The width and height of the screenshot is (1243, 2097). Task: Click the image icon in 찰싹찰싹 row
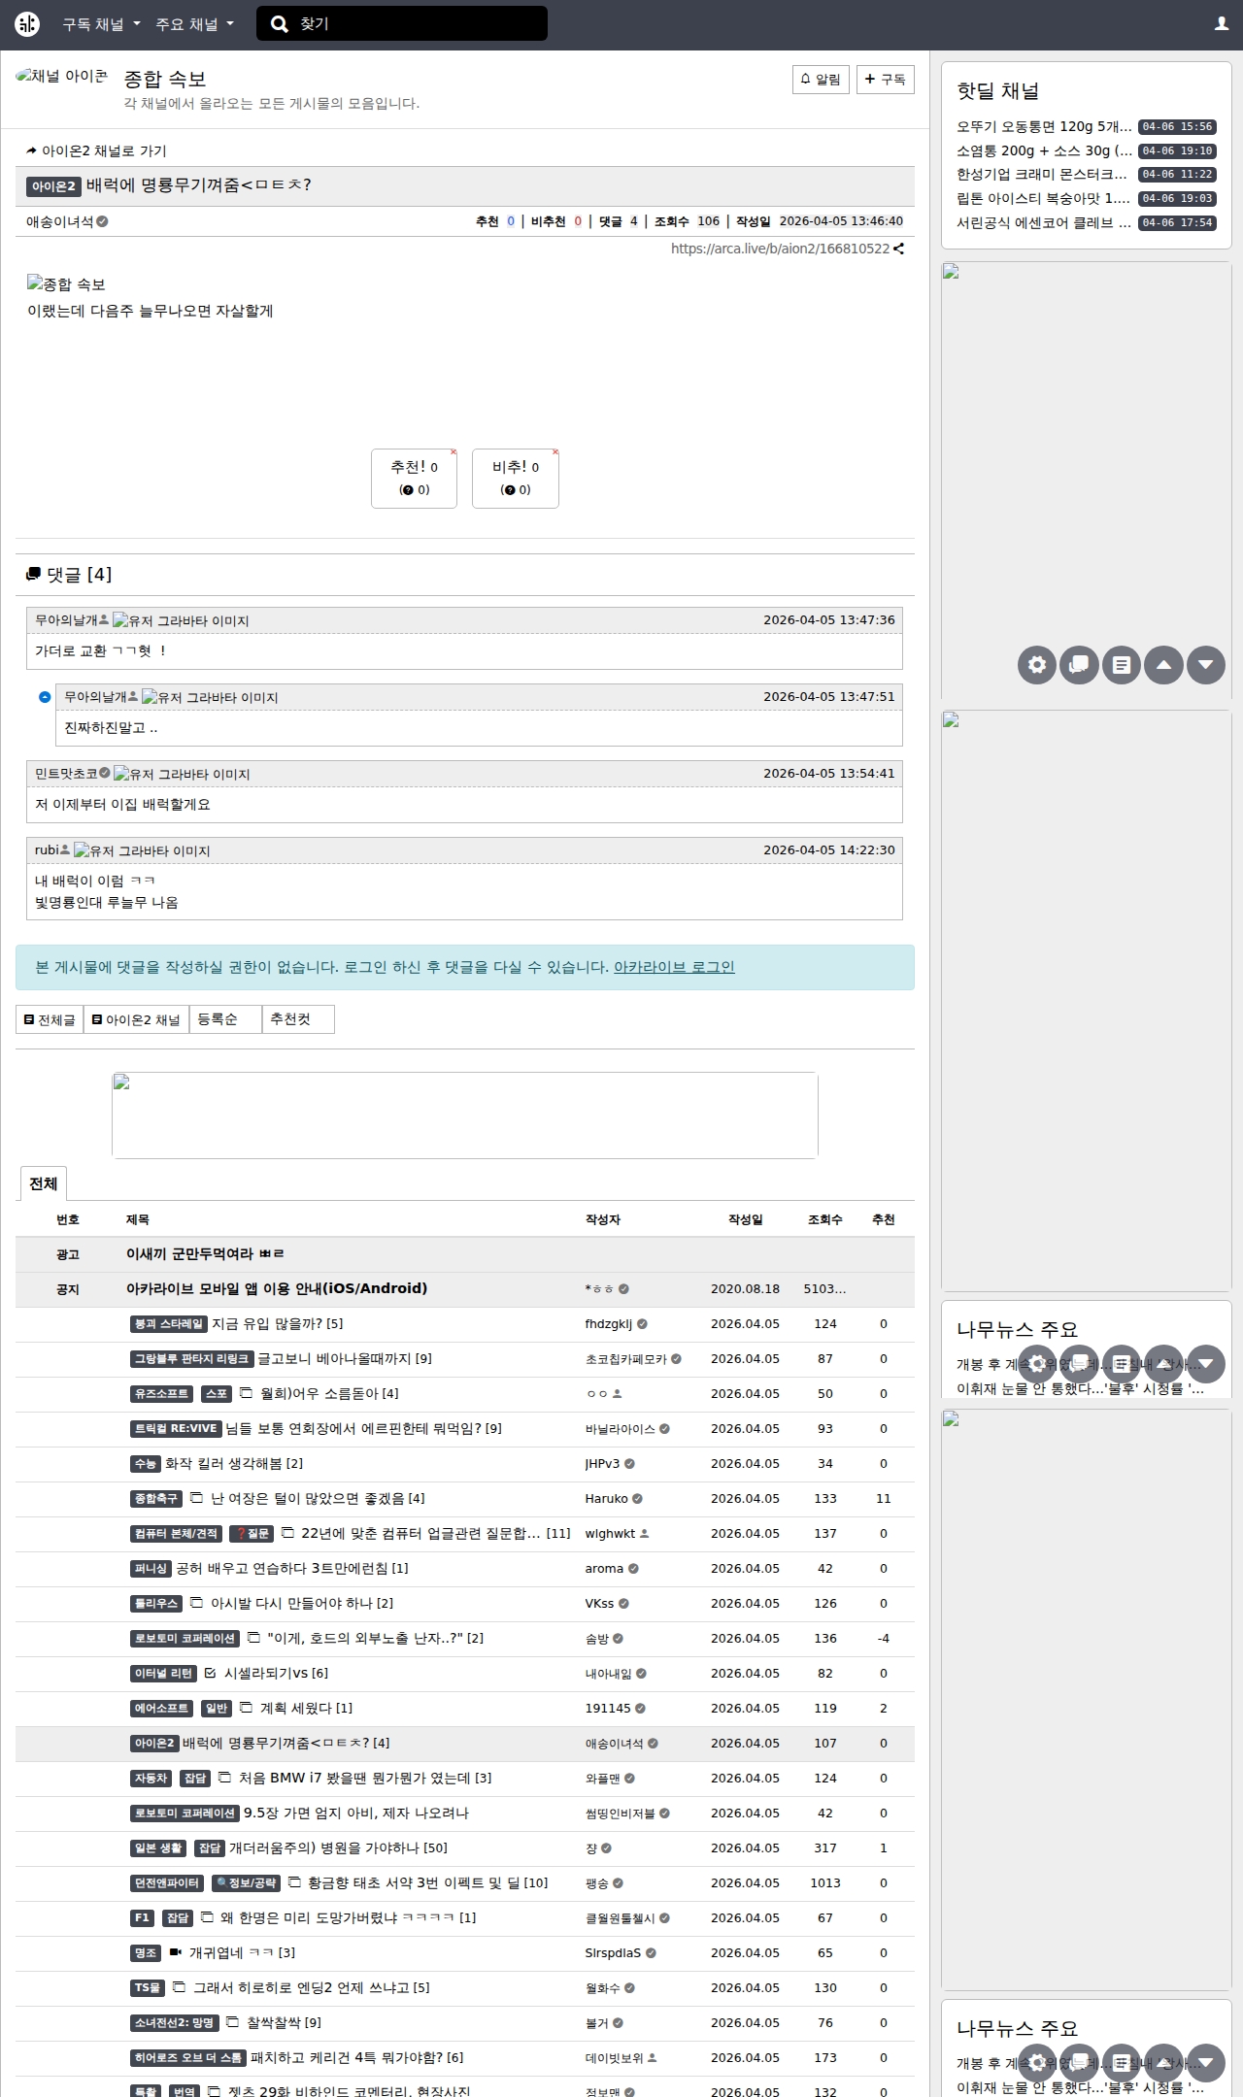(232, 2022)
